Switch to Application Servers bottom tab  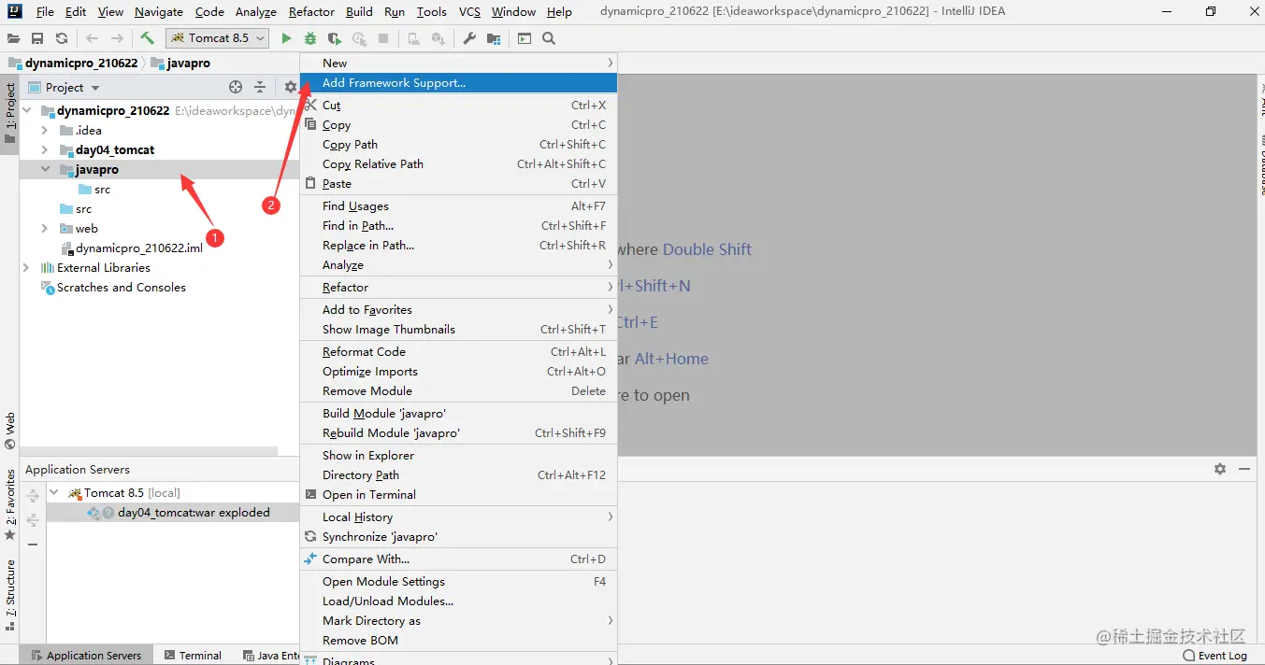86,656
